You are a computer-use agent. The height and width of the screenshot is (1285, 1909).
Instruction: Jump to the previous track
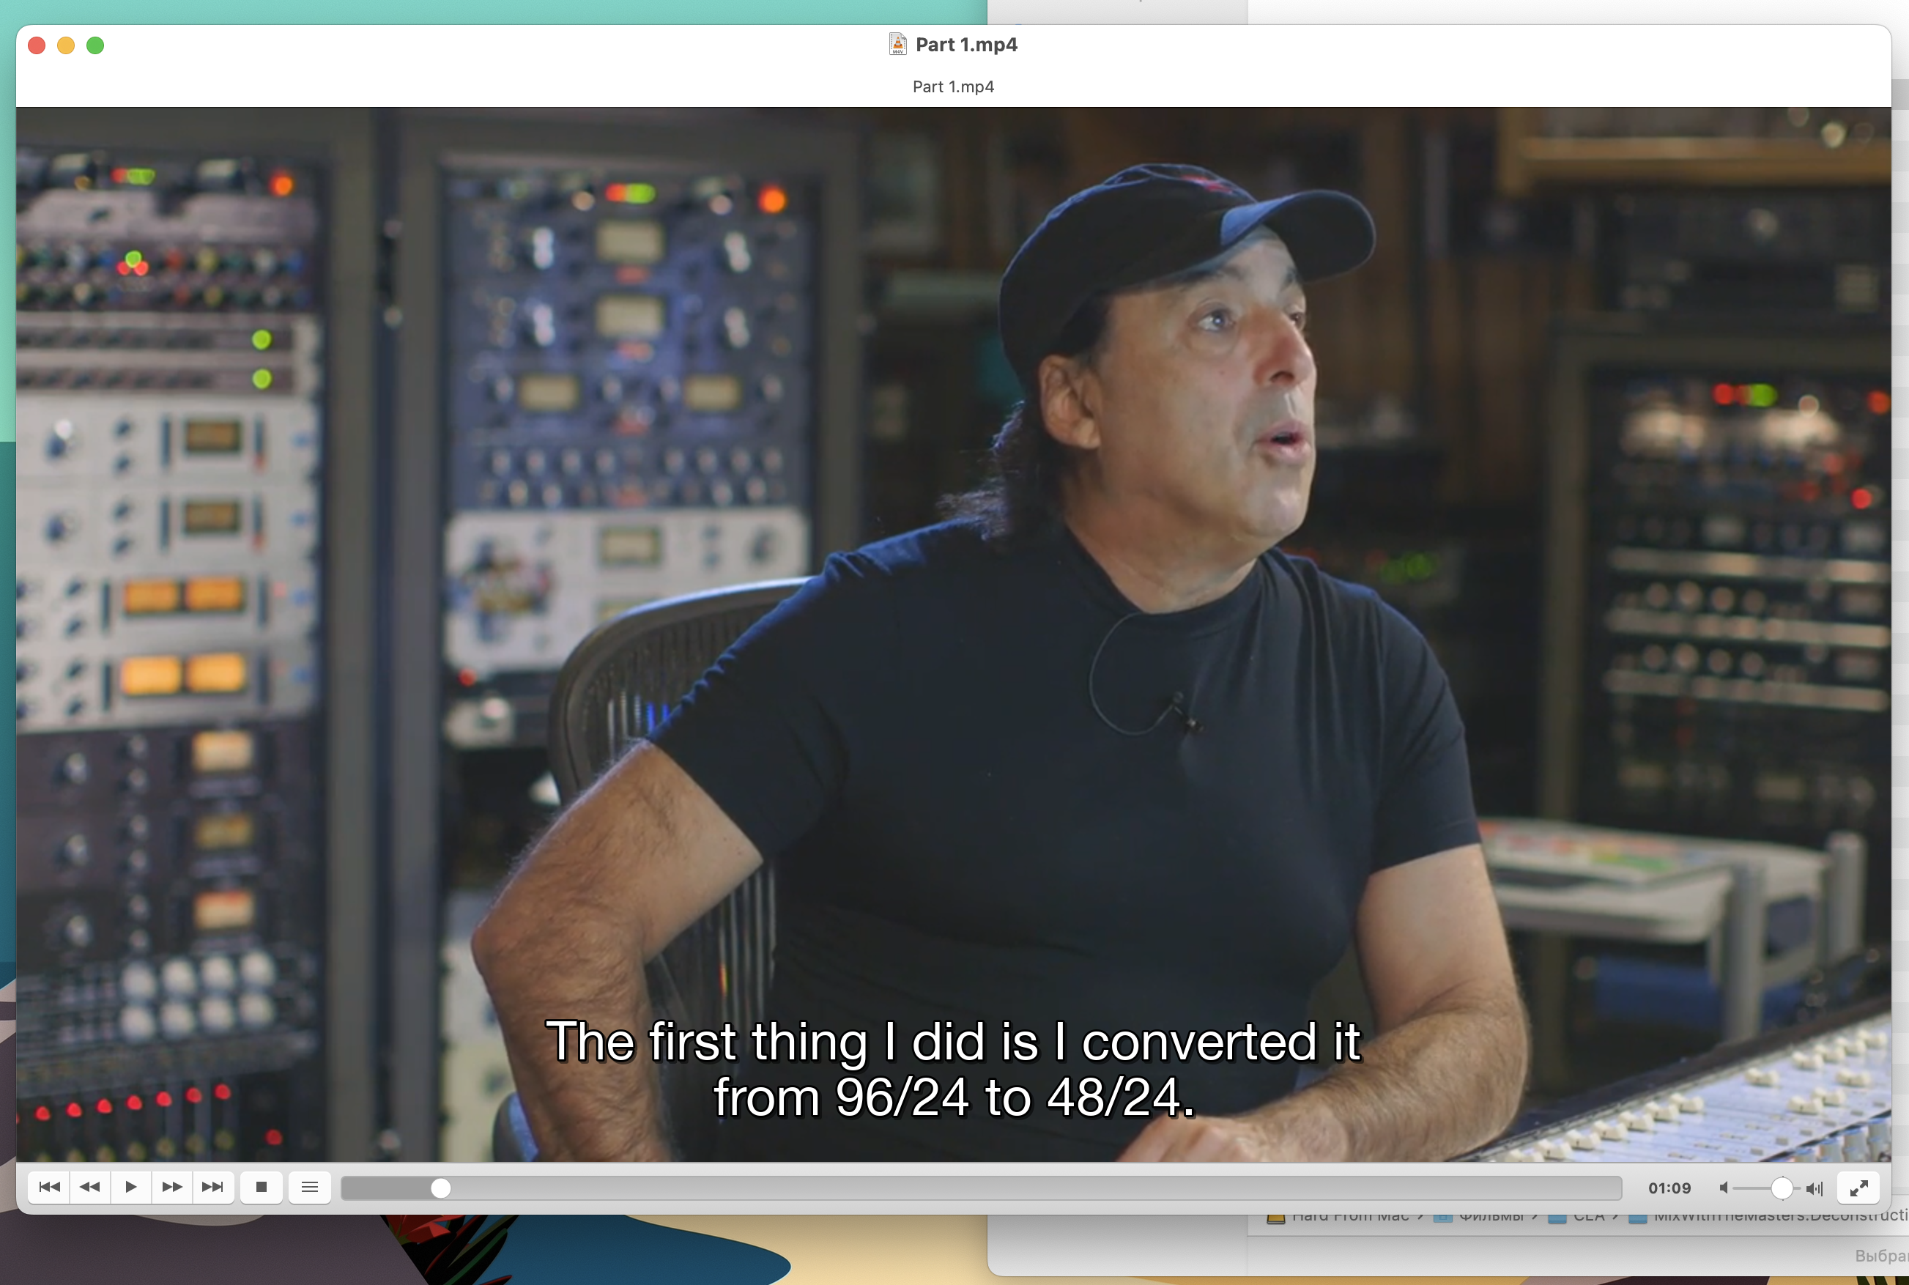pos(49,1187)
